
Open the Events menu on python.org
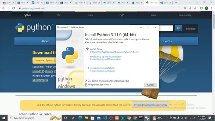167,41
